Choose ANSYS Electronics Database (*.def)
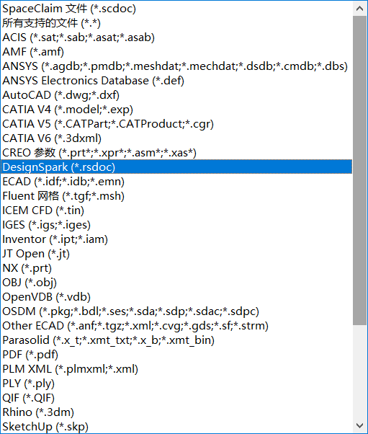Image resolution: width=368 pixels, height=434 pixels. coord(176,81)
